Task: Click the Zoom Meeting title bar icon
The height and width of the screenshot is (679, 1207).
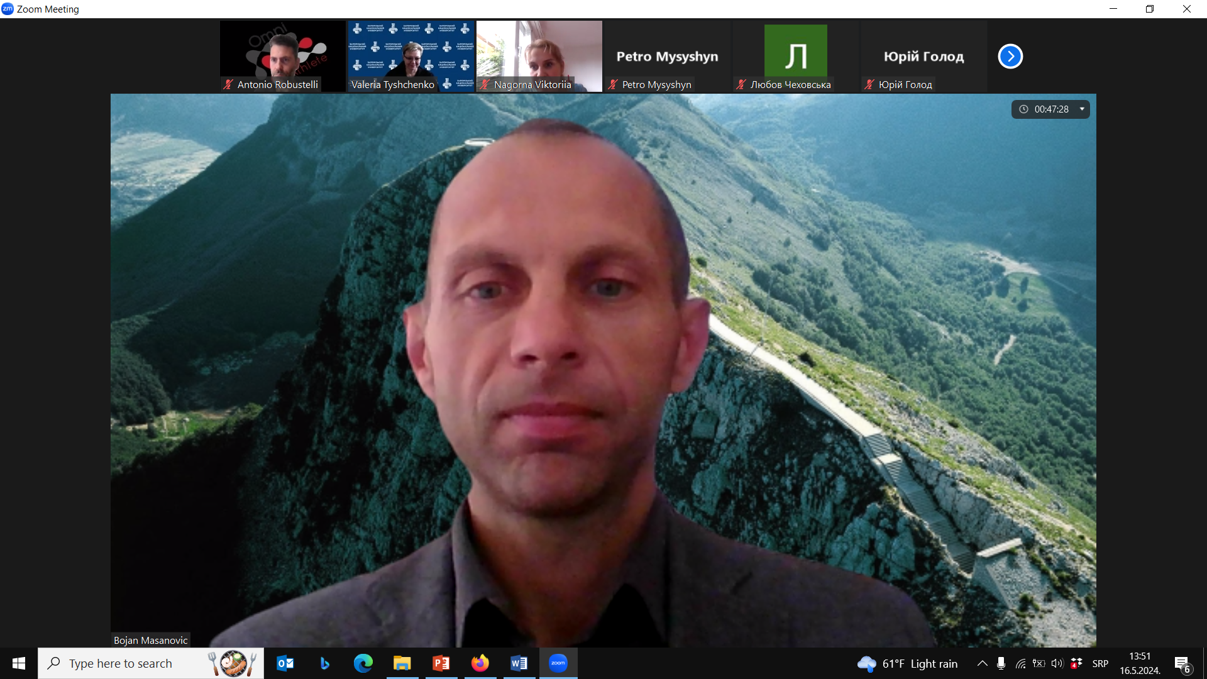Action: click(8, 9)
